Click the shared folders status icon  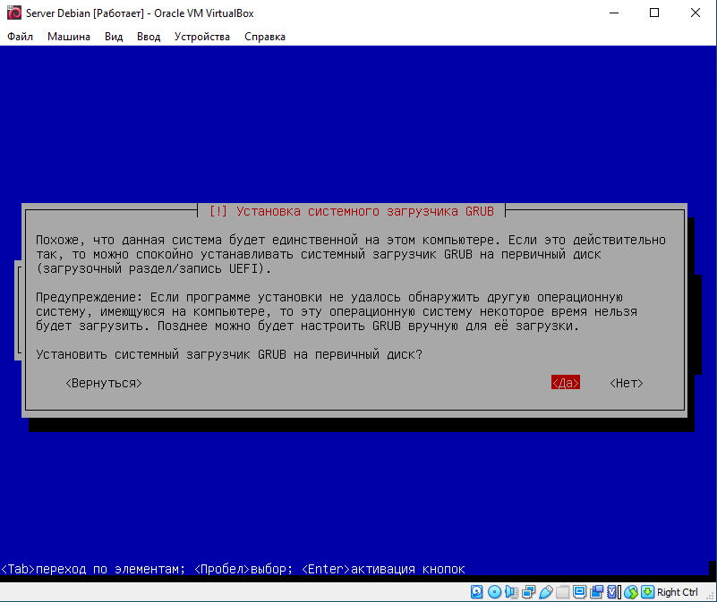[562, 592]
